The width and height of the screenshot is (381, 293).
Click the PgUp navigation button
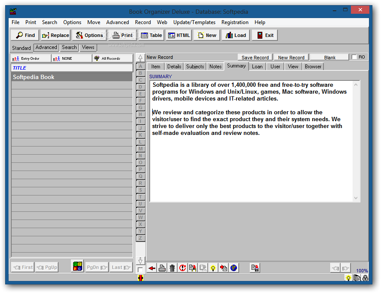[x=47, y=267]
